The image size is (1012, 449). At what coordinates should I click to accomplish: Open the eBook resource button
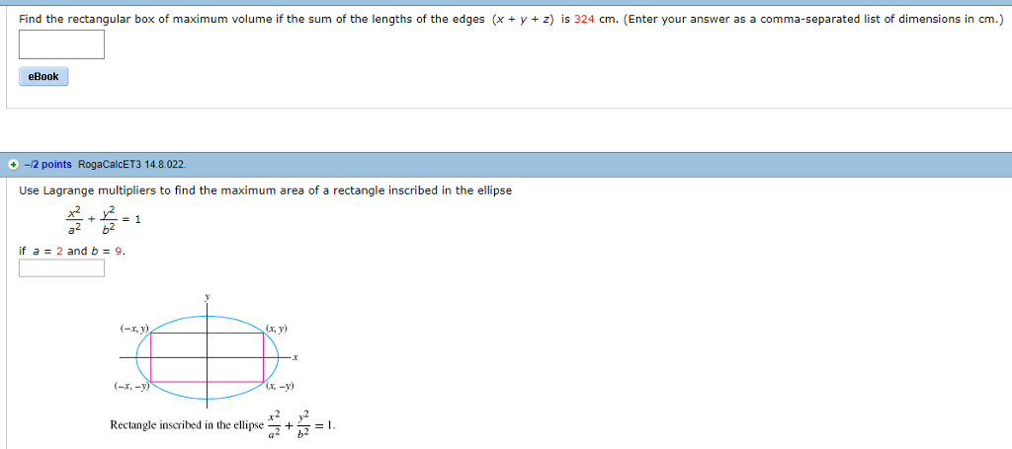43,77
